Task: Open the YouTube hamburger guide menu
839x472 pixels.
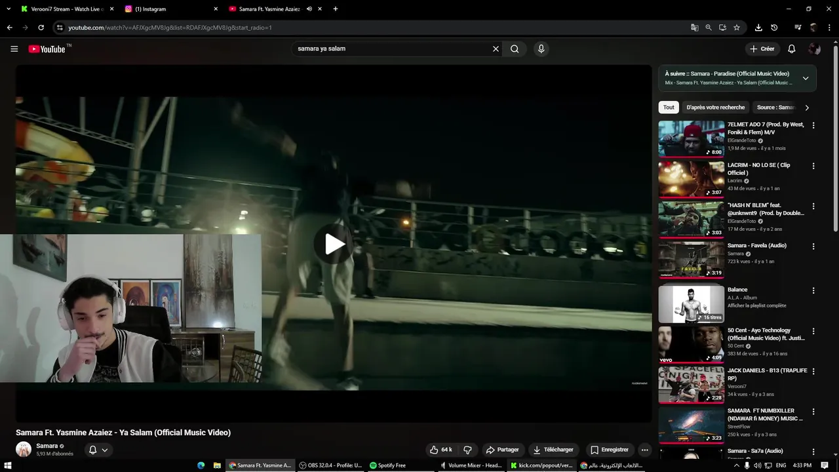Action: pos(14,49)
